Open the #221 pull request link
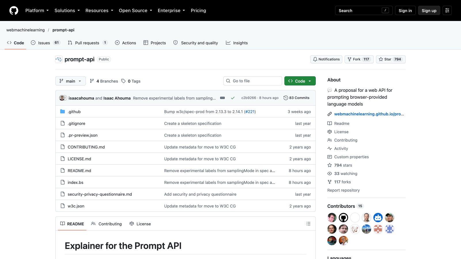 (250, 112)
